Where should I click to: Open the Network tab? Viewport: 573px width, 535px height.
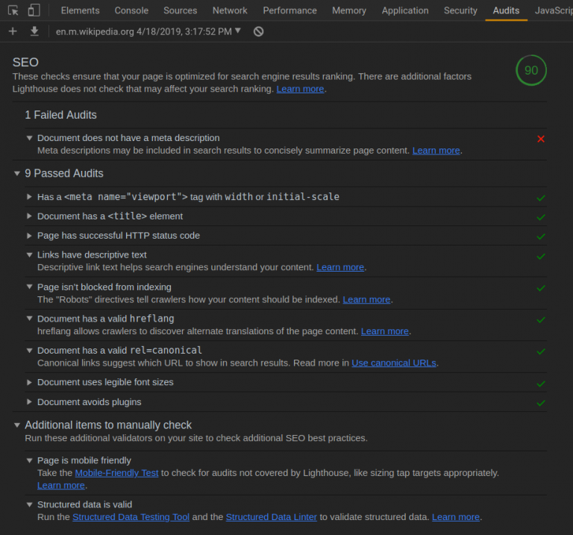coord(230,10)
